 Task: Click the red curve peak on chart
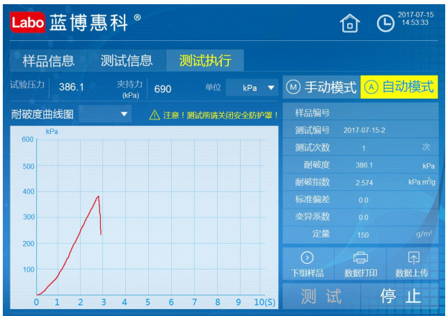98,197
